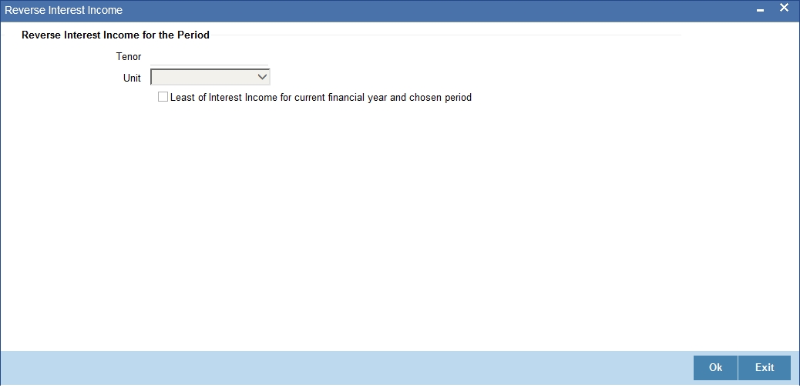Expand the Unit selection box

tap(210, 77)
